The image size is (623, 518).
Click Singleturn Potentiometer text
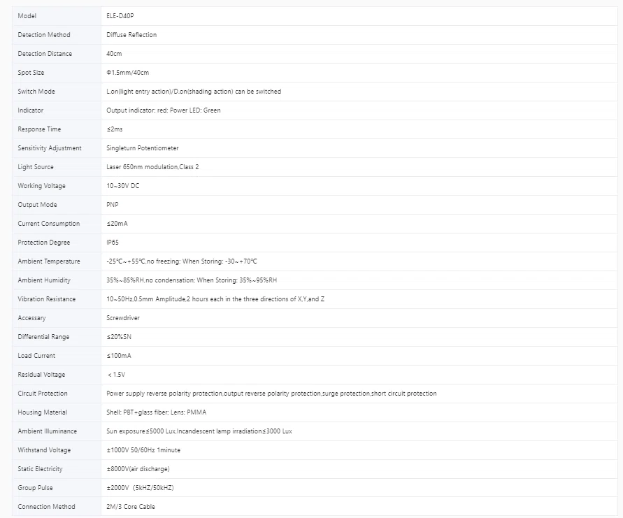click(142, 148)
